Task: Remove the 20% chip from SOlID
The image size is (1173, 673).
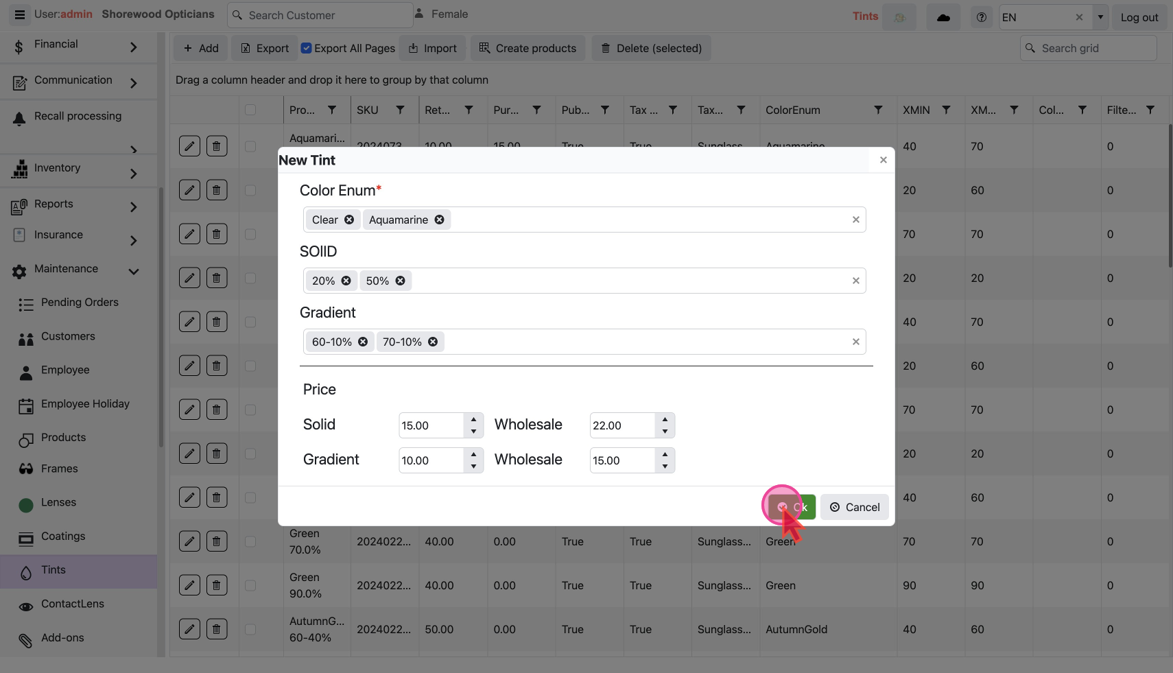Action: click(x=346, y=281)
